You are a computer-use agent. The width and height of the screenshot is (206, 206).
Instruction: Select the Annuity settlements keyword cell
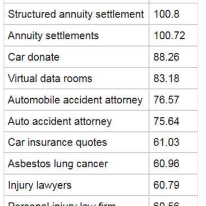(76, 35)
